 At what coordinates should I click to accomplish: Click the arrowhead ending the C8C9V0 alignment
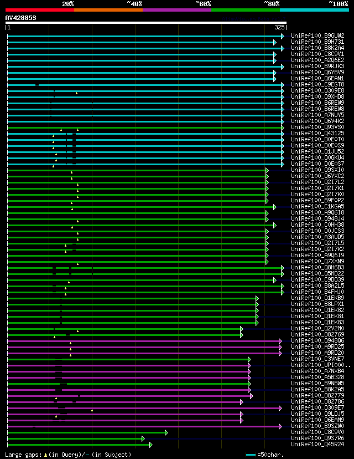(166, 432)
